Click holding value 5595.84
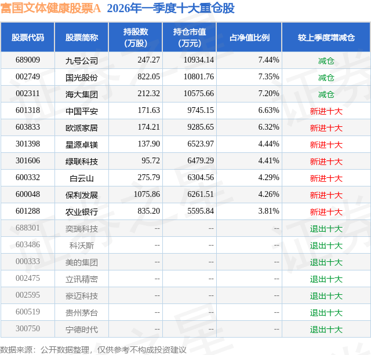 coord(201,211)
